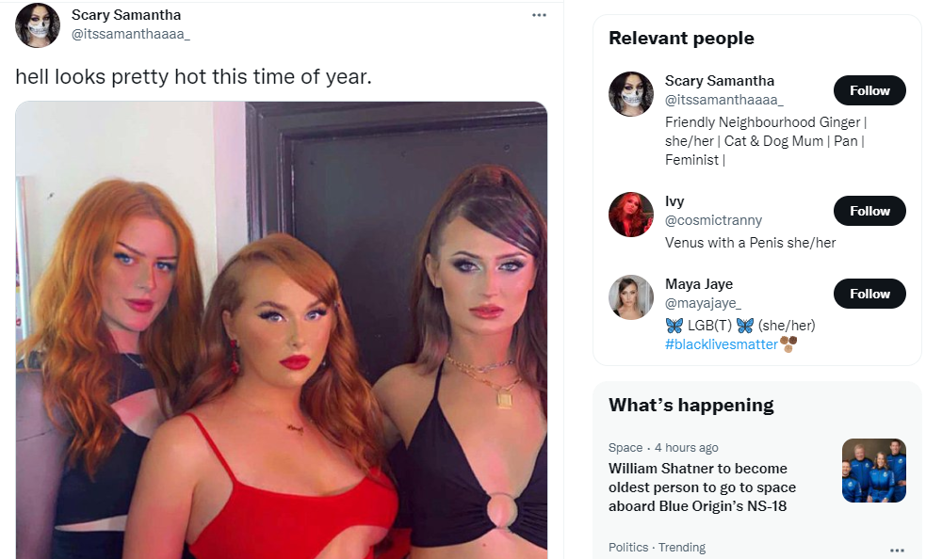The height and width of the screenshot is (559, 926).
Task: Open the tweet's three-dot more menu
Action: tap(539, 15)
